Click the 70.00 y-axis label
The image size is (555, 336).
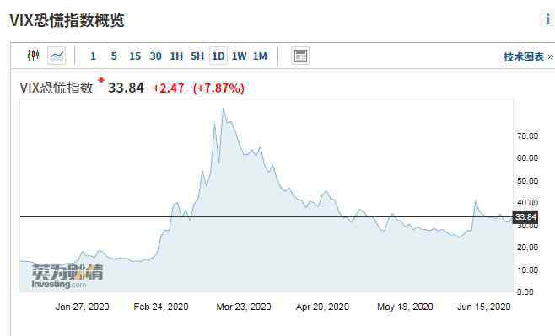pos(528,136)
